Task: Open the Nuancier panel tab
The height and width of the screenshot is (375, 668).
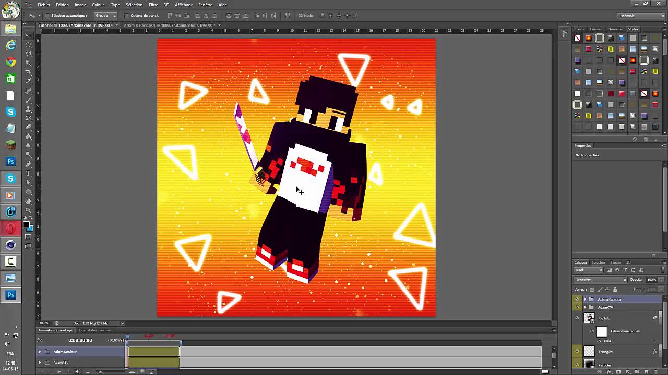Action: (x=615, y=29)
